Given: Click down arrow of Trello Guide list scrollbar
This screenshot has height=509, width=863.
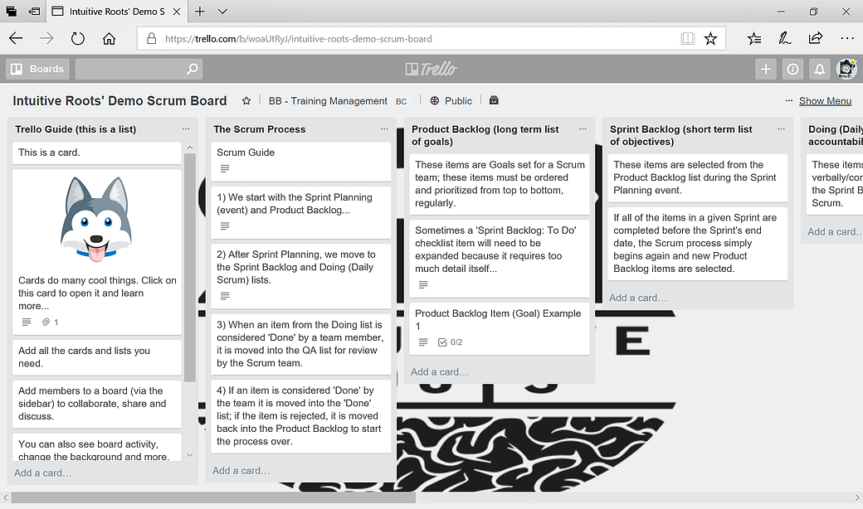Looking at the screenshot, I should click(x=190, y=455).
